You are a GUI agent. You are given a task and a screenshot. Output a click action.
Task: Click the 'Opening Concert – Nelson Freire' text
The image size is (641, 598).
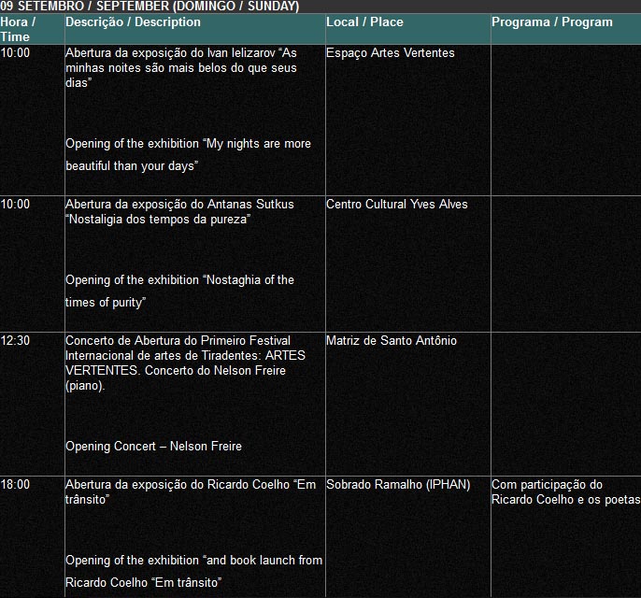tap(153, 447)
